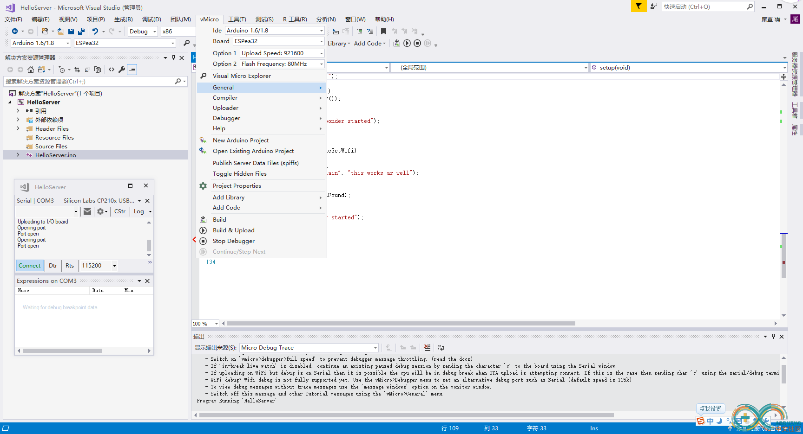Click the navigate backward arrow icon
The height and width of the screenshot is (434, 803).
tap(15, 31)
